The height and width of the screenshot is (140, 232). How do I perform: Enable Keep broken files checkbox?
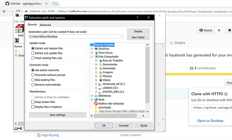(33, 102)
